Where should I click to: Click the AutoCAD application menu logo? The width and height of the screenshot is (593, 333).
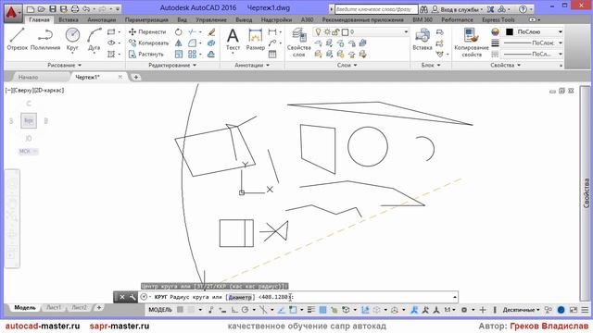[x=12, y=12]
